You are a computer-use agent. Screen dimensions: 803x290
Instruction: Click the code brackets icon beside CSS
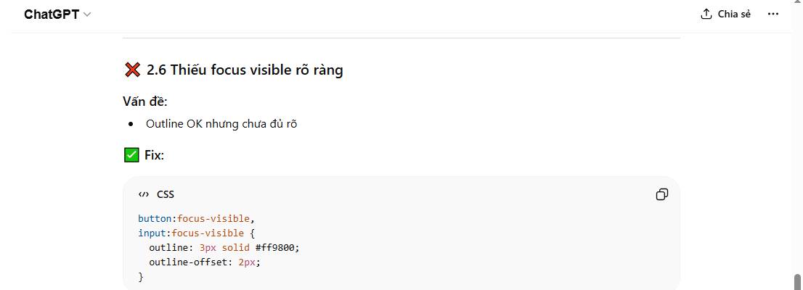(143, 194)
